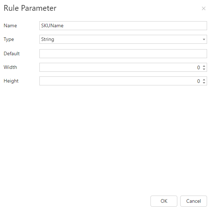Click the Type label

coord(9,39)
